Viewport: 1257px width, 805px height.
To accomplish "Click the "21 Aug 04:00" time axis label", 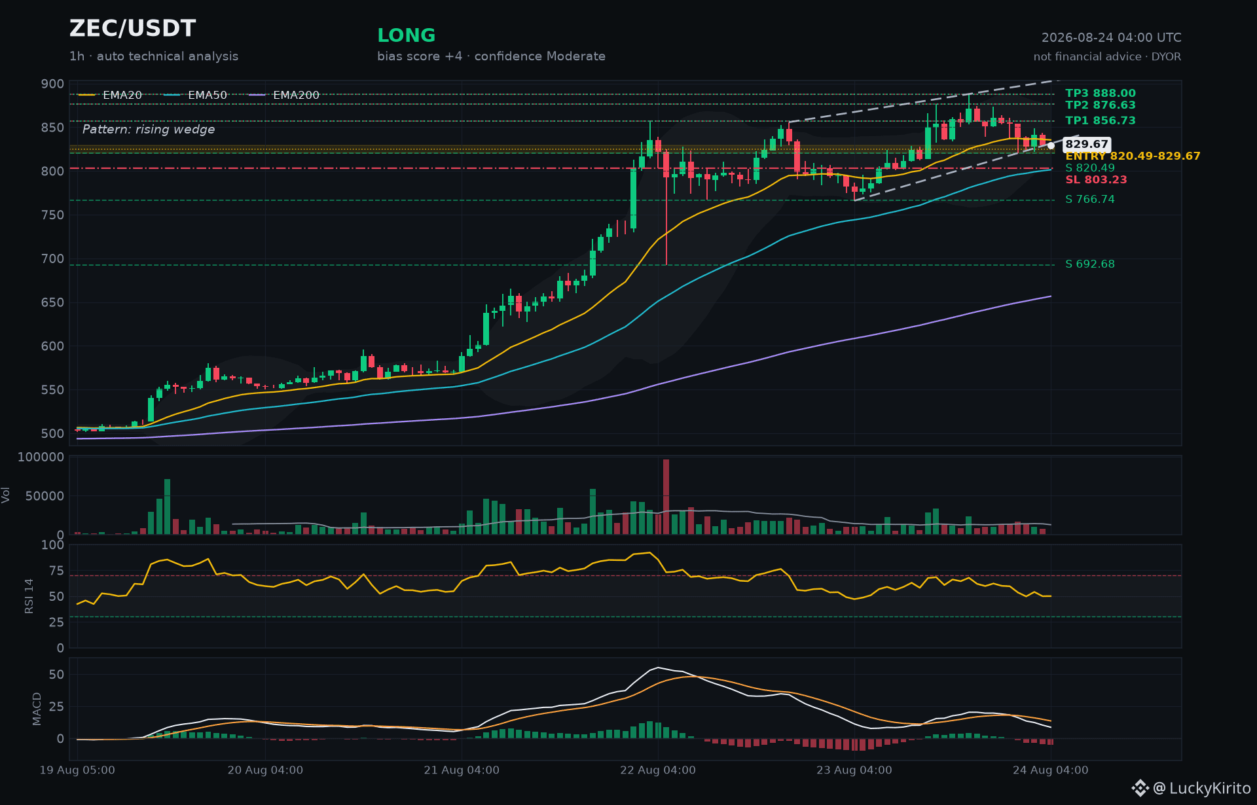I will (462, 770).
